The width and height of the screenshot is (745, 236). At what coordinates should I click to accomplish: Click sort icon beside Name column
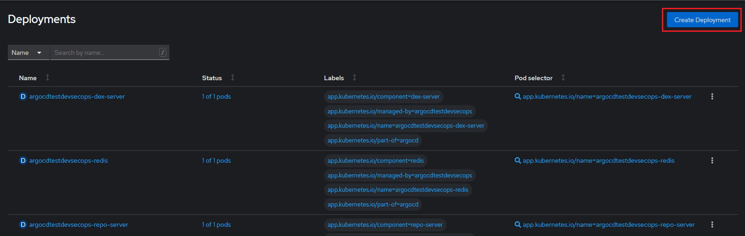48,77
